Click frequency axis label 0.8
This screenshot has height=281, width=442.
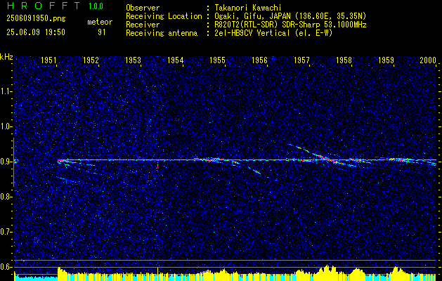pos(5,197)
